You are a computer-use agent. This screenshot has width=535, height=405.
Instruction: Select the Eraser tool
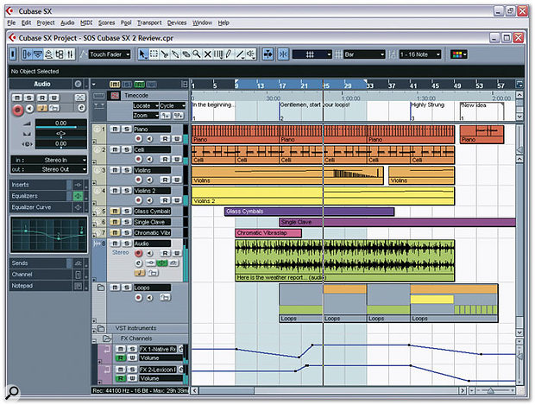coord(186,54)
